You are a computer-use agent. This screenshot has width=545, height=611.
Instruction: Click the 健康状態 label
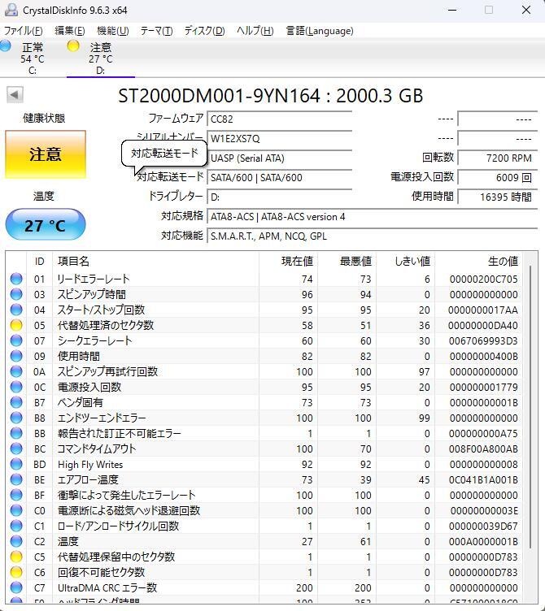coord(44,118)
